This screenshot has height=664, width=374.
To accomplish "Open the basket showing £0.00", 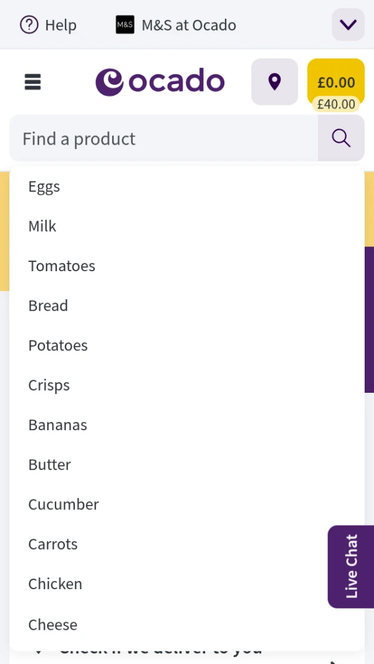I will pyautogui.click(x=336, y=82).
